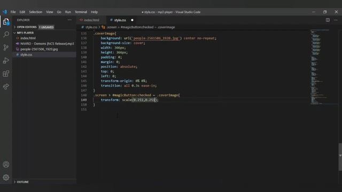This screenshot has width=342, height=192.
Task: Click the audio file icon of NIVIRO mp3
Action: (18, 44)
